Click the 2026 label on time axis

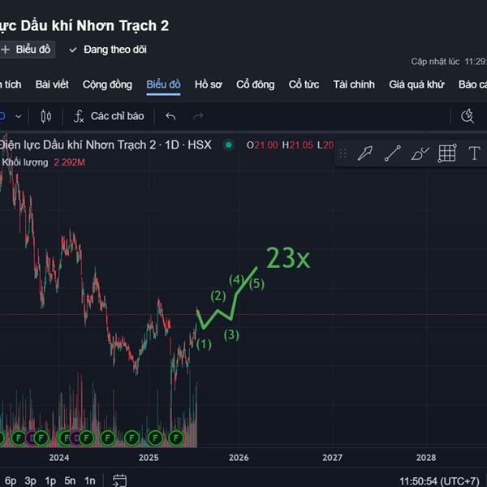click(239, 458)
